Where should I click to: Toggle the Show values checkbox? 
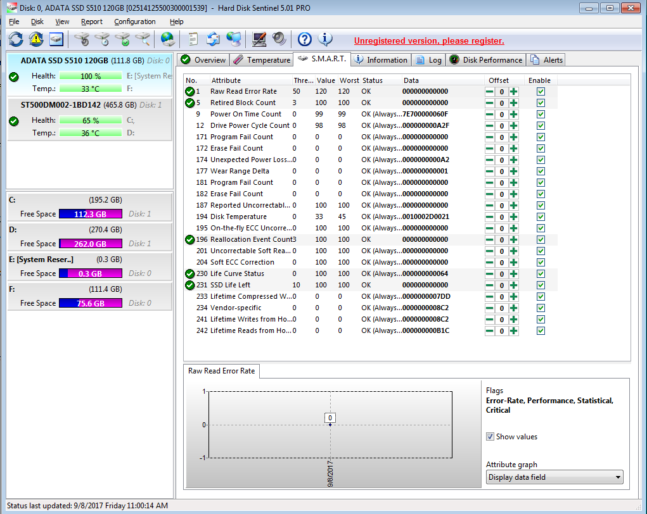point(490,437)
